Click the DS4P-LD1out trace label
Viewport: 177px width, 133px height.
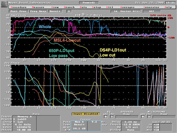[x=113, y=50]
